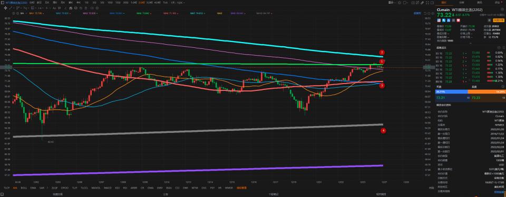Click the pencil draw icon top right
506x197 pixels.
click(x=422, y=3)
